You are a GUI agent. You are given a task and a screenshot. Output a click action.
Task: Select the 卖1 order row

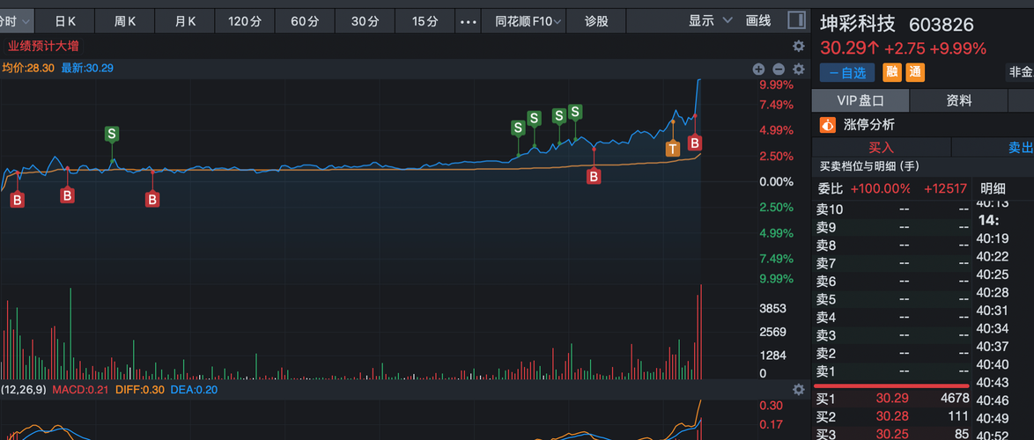pos(892,370)
